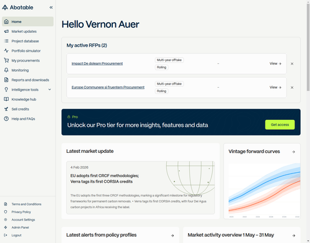Open Europe Communere si fruentem Procurement link

108,88
